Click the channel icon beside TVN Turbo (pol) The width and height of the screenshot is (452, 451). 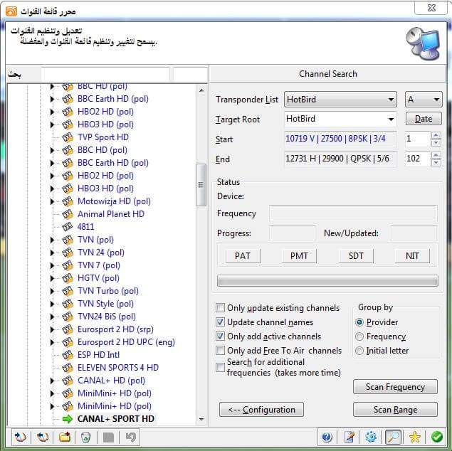[x=68, y=291]
